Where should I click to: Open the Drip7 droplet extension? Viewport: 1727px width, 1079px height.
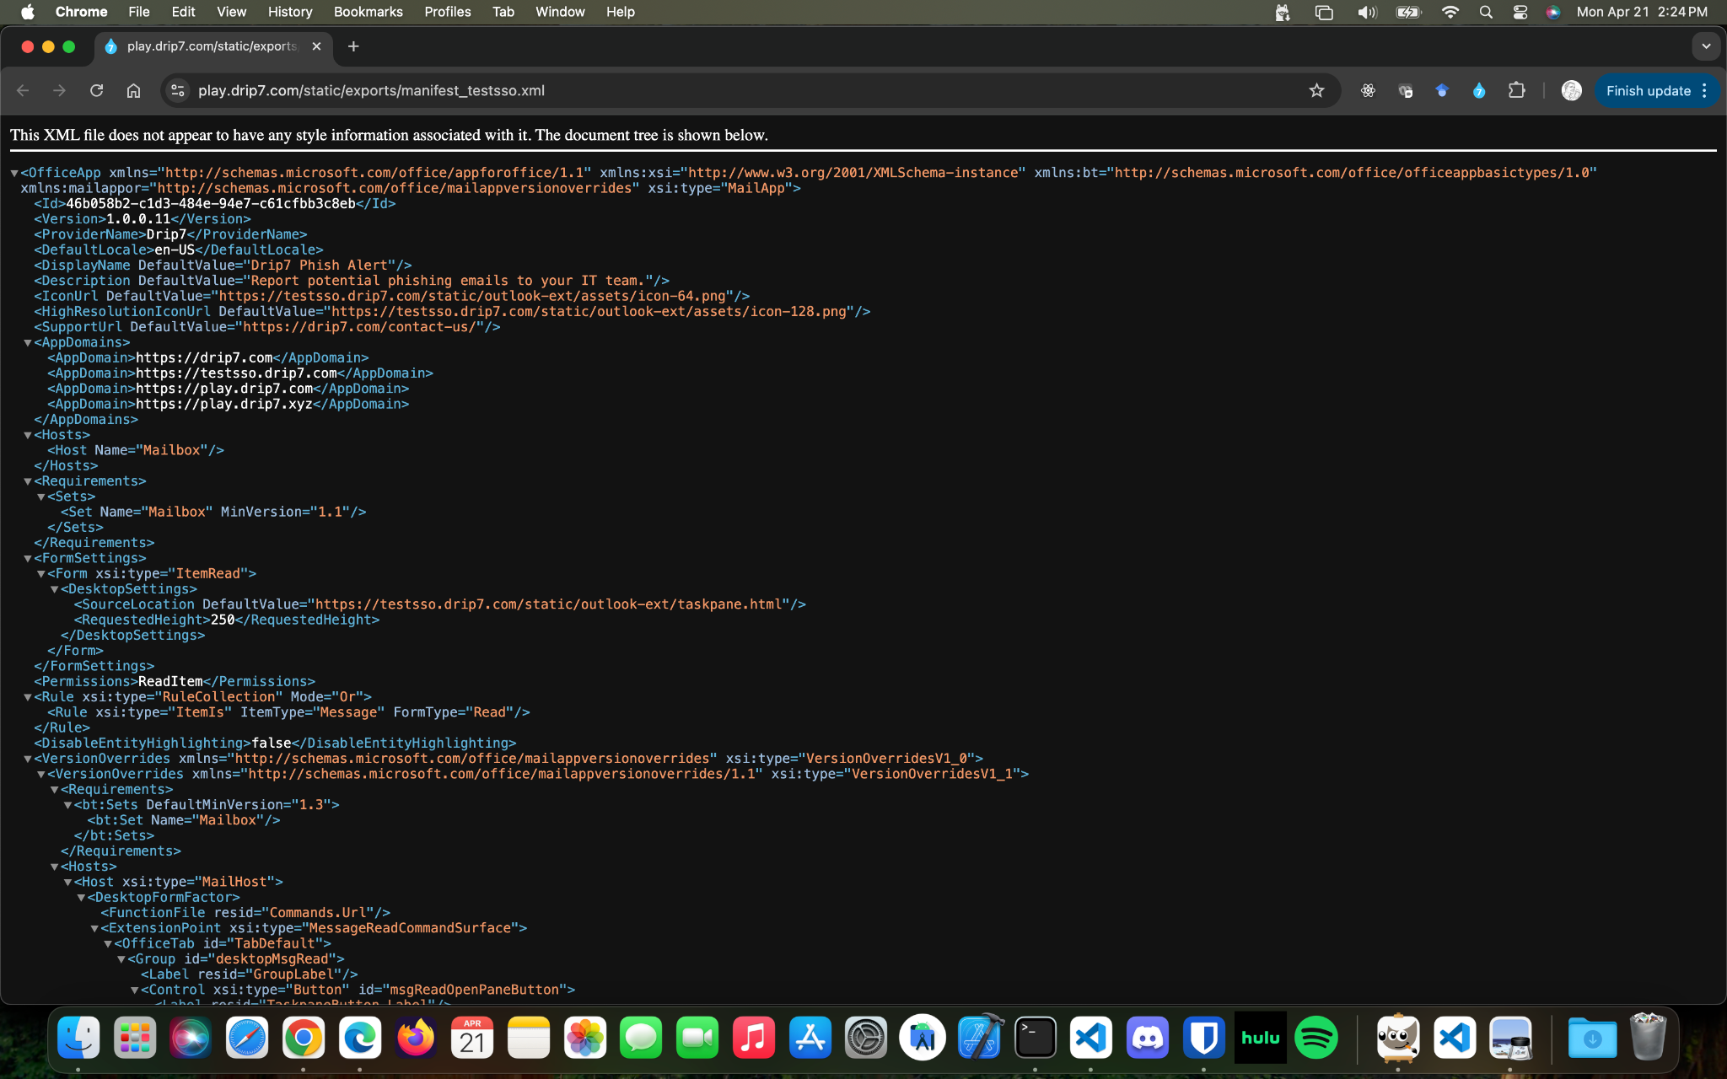[x=1479, y=91]
